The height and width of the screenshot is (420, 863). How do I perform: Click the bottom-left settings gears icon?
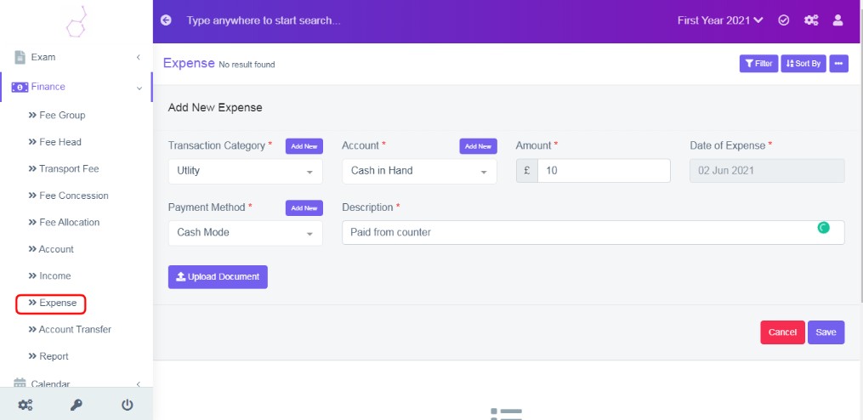coord(26,406)
